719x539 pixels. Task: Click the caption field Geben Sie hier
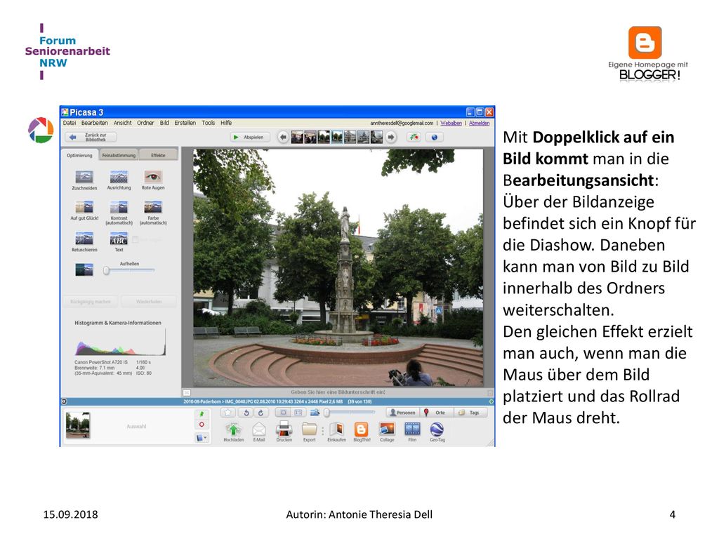[338, 392]
